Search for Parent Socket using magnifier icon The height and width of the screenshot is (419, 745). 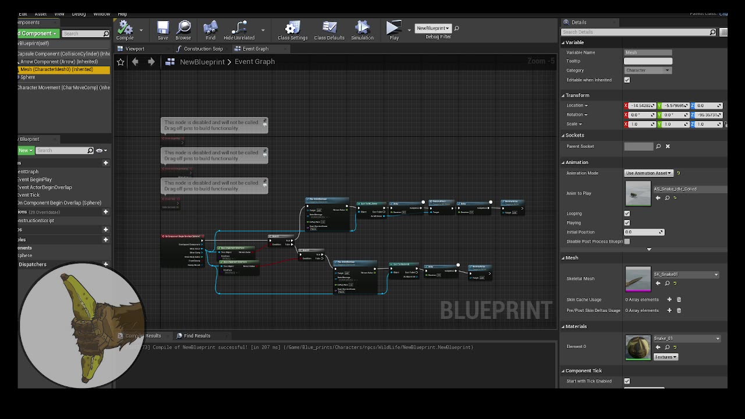coord(658,146)
